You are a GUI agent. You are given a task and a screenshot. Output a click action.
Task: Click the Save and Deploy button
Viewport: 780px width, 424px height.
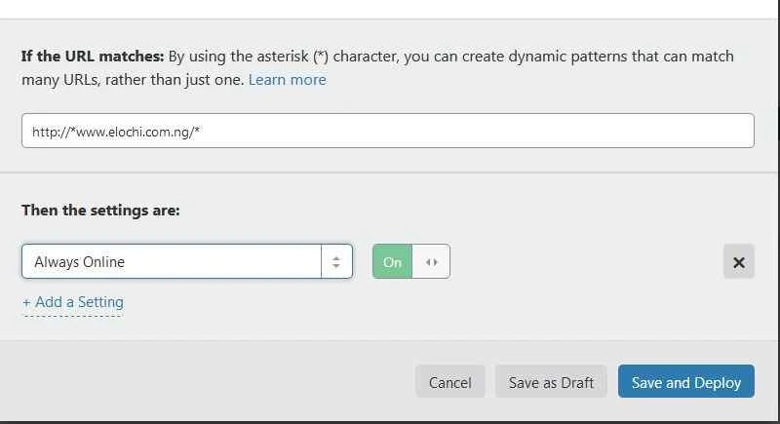[686, 382]
